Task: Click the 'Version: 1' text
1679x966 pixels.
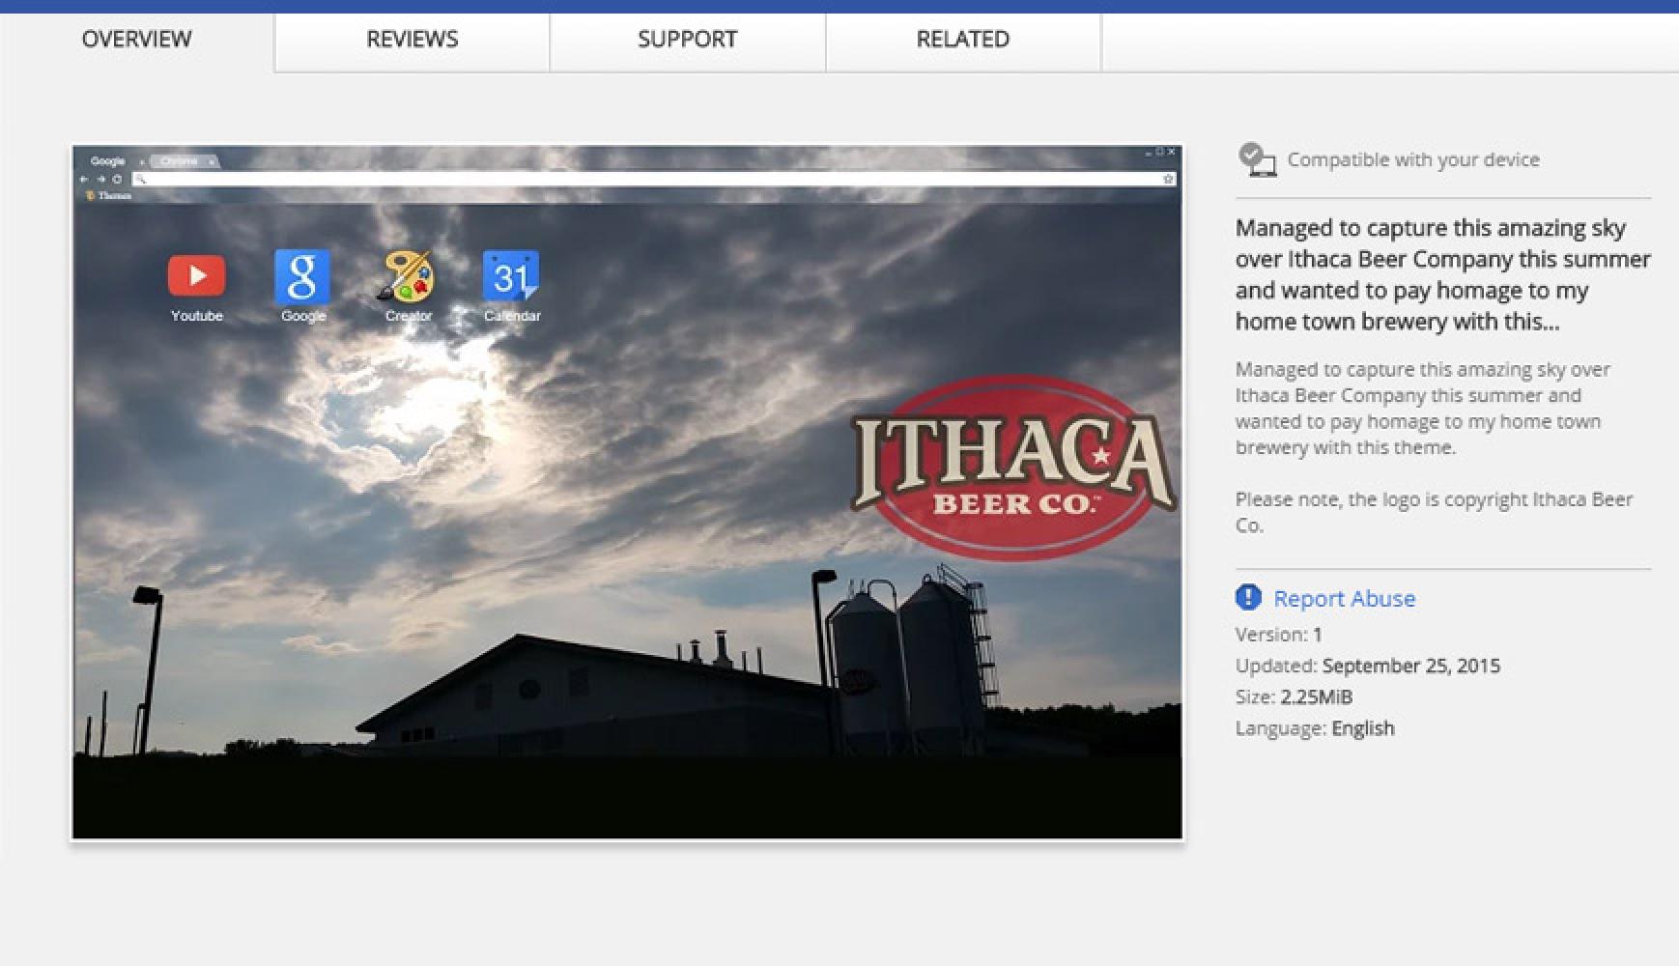Action: click(1278, 635)
